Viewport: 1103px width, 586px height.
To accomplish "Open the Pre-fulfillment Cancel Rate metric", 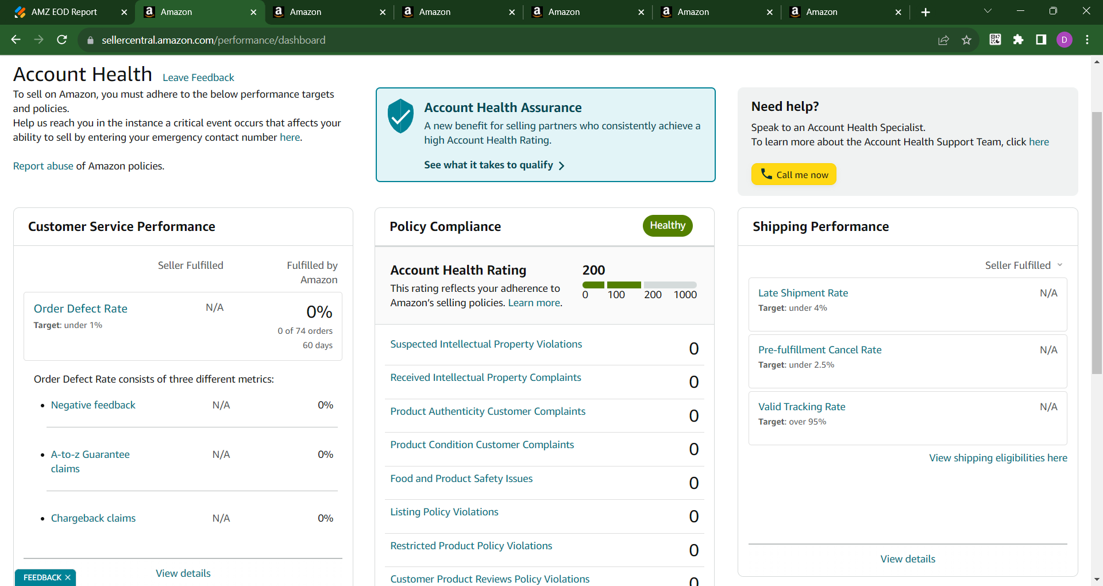I will tap(820, 350).
